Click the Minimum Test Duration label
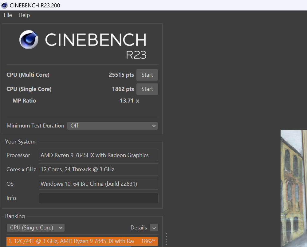The height and width of the screenshot is (247, 307). pos(35,126)
